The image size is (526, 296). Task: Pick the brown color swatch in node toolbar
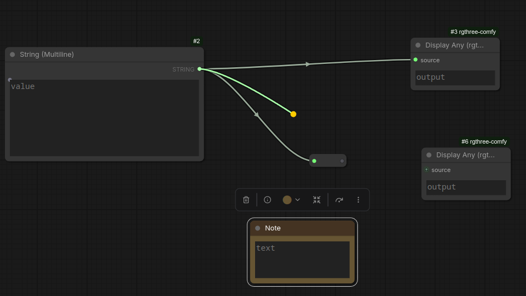click(x=287, y=200)
